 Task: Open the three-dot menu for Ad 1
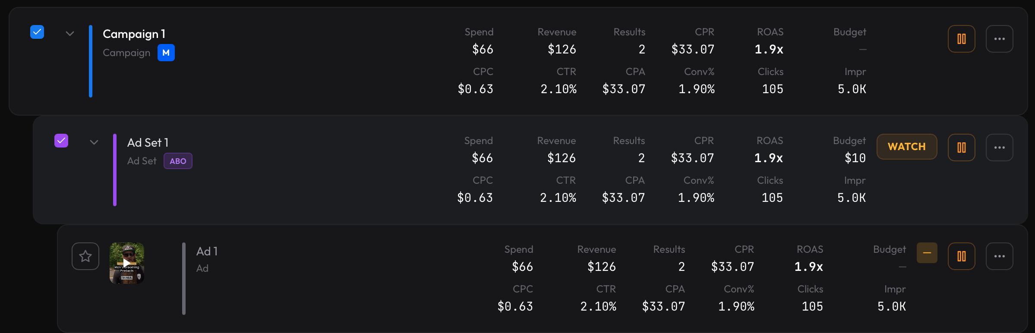999,256
